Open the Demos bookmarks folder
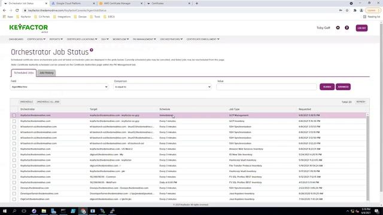This screenshot has height=215, width=383. coord(80,17)
